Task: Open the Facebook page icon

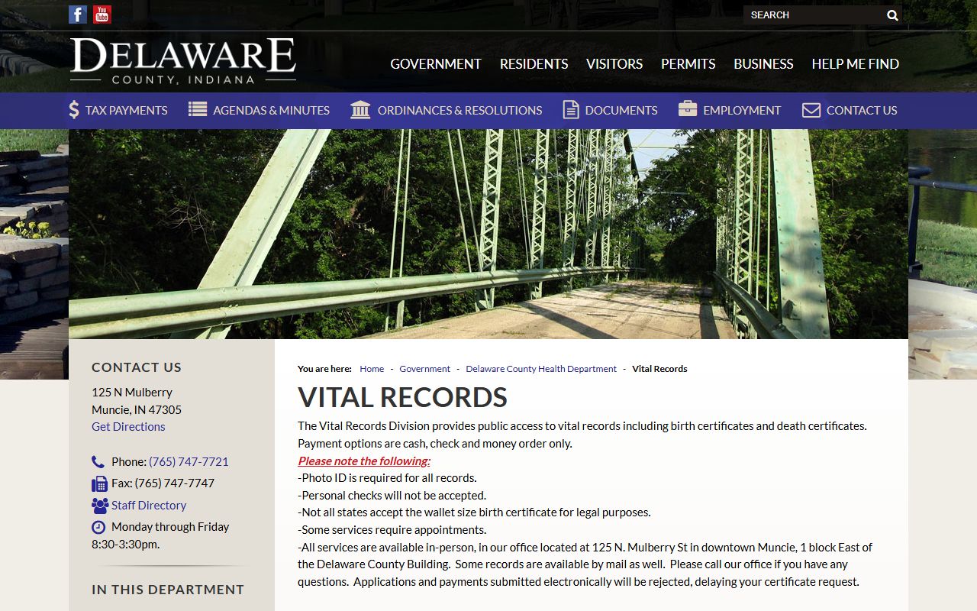Action: click(78, 15)
